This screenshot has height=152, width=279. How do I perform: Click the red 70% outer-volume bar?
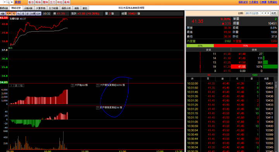(x=246, y=46)
